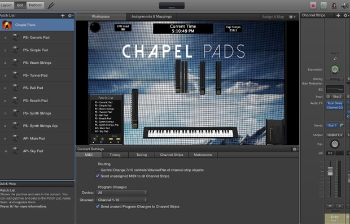Select the MIDI tab in Concert Settings
The image size is (350, 224).
89,155
